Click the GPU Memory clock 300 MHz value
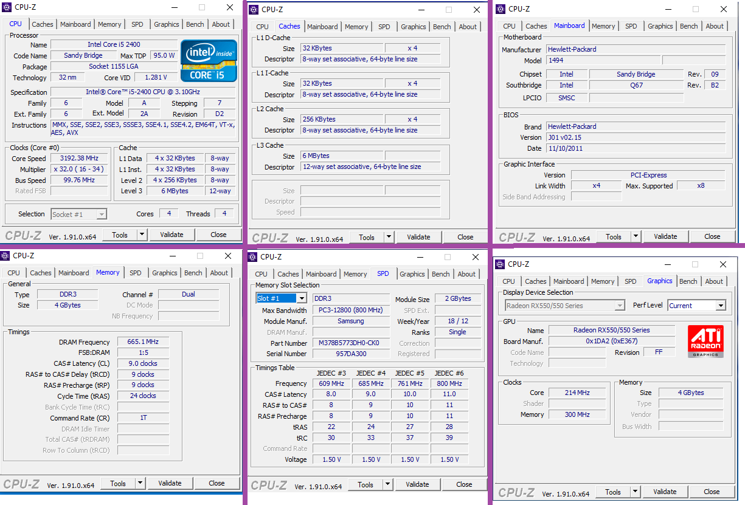The image size is (745, 505). (578, 414)
